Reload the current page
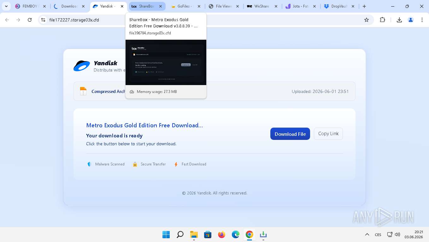The width and height of the screenshot is (429, 242). point(30,20)
